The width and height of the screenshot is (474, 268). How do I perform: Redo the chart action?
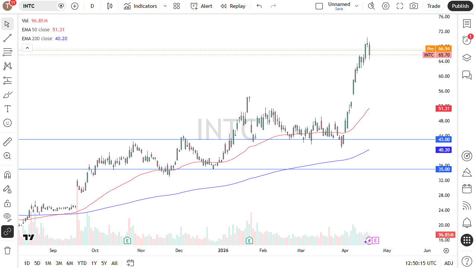[x=274, y=6]
